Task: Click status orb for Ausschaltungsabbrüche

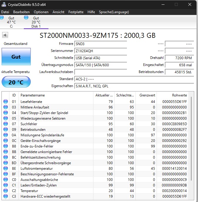Action: pyautogui.click(x=6, y=179)
